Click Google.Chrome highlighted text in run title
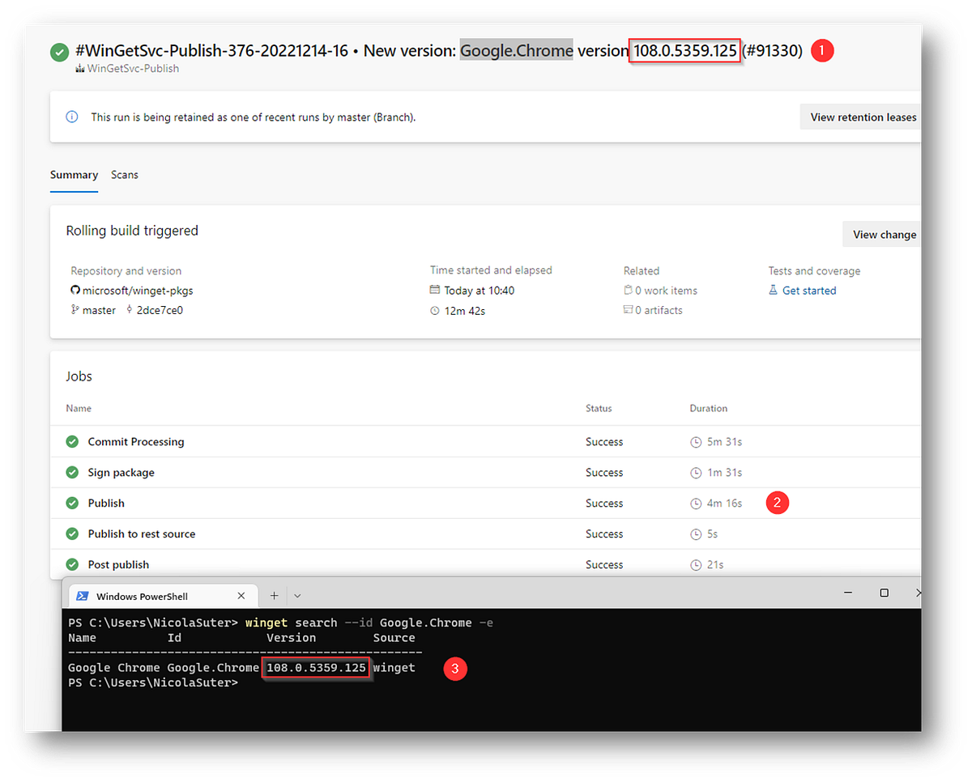Image resolution: width=972 pixels, height=782 pixels. coord(517,51)
